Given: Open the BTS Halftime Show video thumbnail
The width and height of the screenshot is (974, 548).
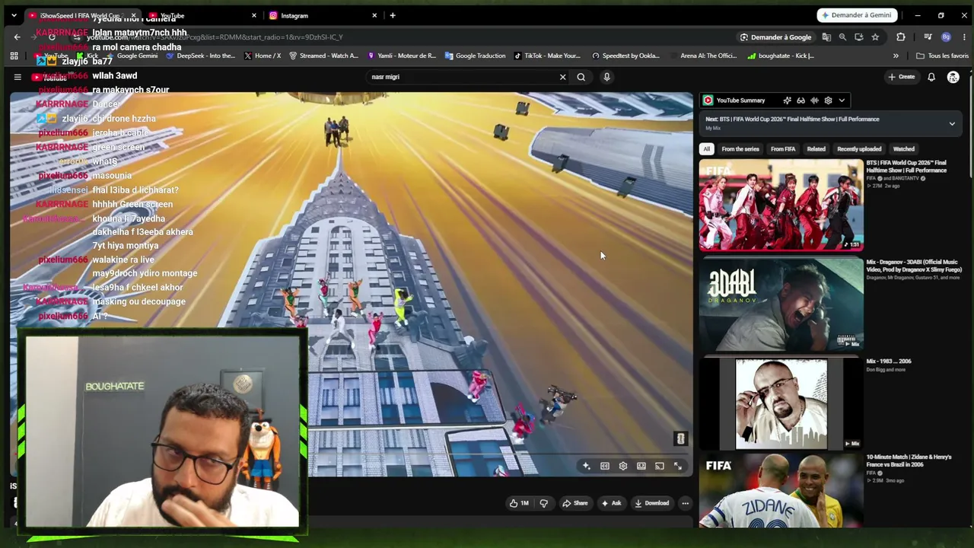Looking at the screenshot, I should [x=781, y=205].
